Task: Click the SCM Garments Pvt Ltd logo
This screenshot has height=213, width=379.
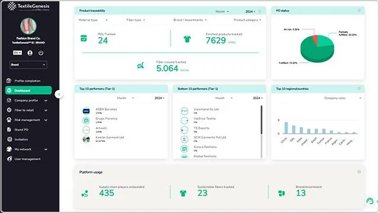Action: [x=184, y=139]
